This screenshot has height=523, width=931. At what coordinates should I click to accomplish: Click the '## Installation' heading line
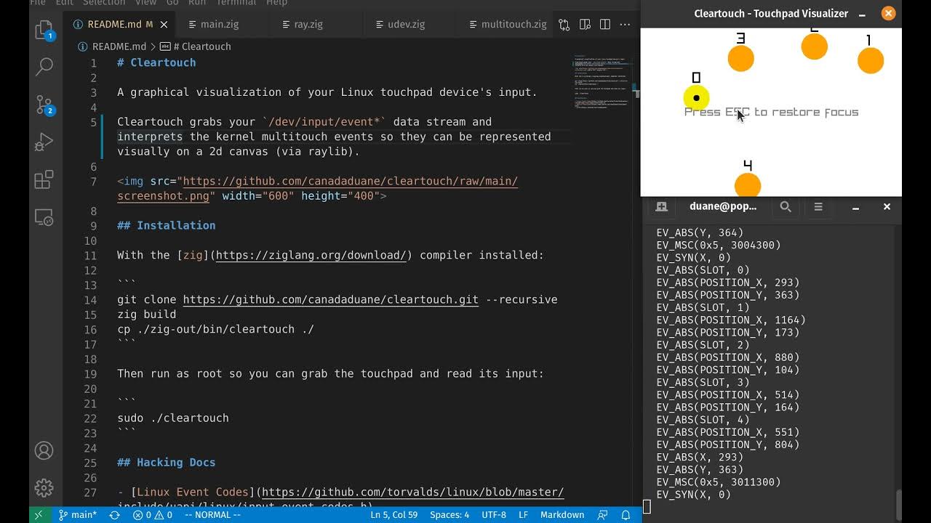[x=166, y=225]
